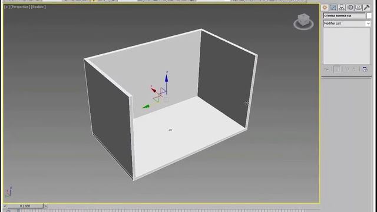Open the Display panel tab
The image size is (377, 212).
click(x=358, y=8)
